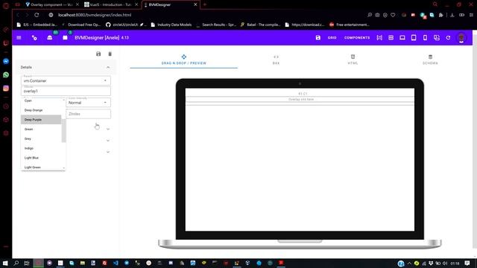
Task: Open the hard-hat badge icon in the header
Action: click(50, 38)
